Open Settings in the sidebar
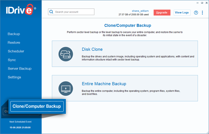Viewport: 209px width, 134px height. click(14, 77)
